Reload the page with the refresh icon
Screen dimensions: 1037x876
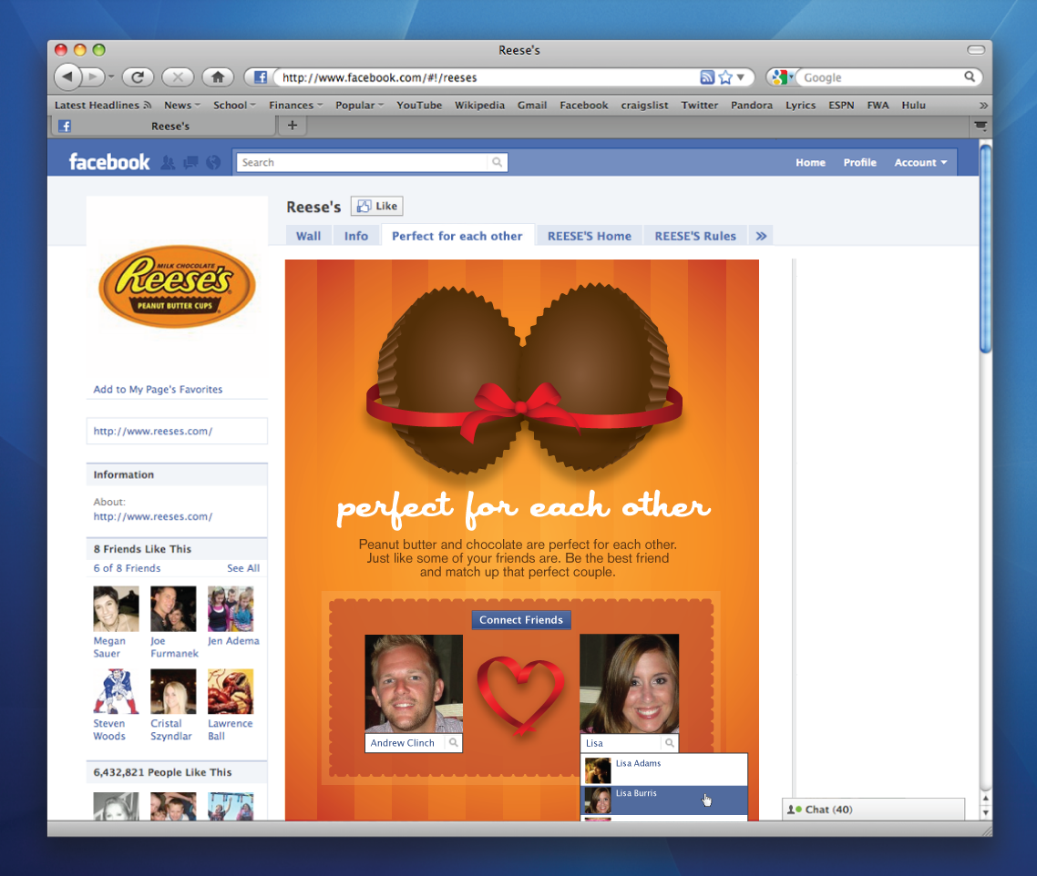pyautogui.click(x=138, y=76)
